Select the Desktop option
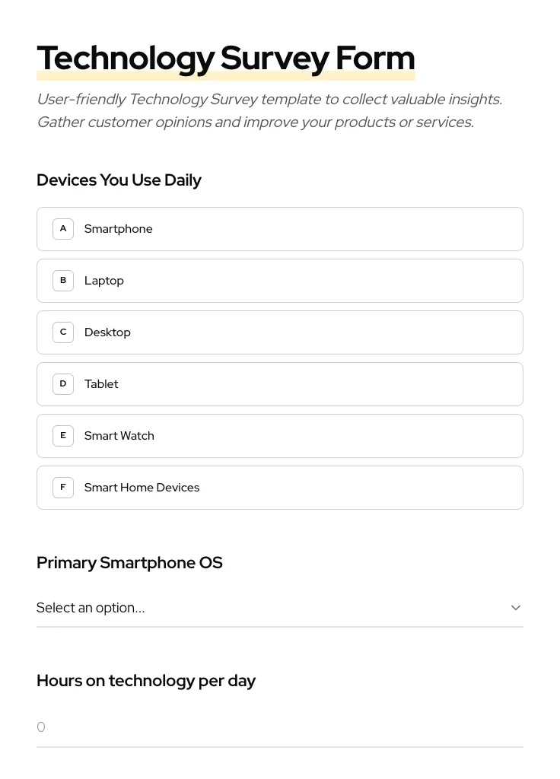 [x=280, y=332]
